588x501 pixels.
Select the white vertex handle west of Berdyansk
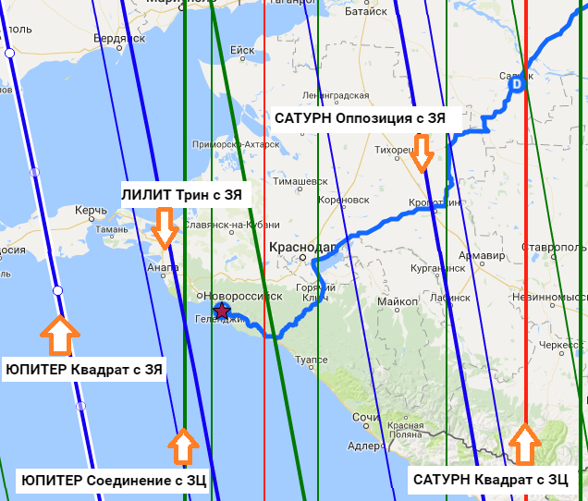point(10,54)
